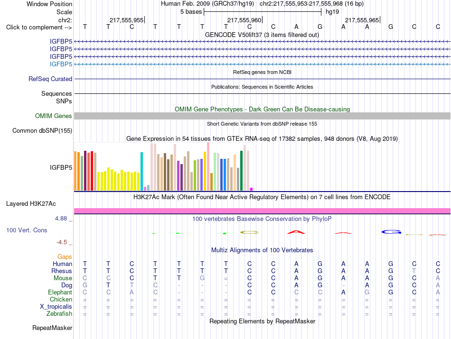Image resolution: width=451 pixels, height=339 pixels.
Task: Click the 217,555,960 ruler coordinate
Action: pos(244,20)
